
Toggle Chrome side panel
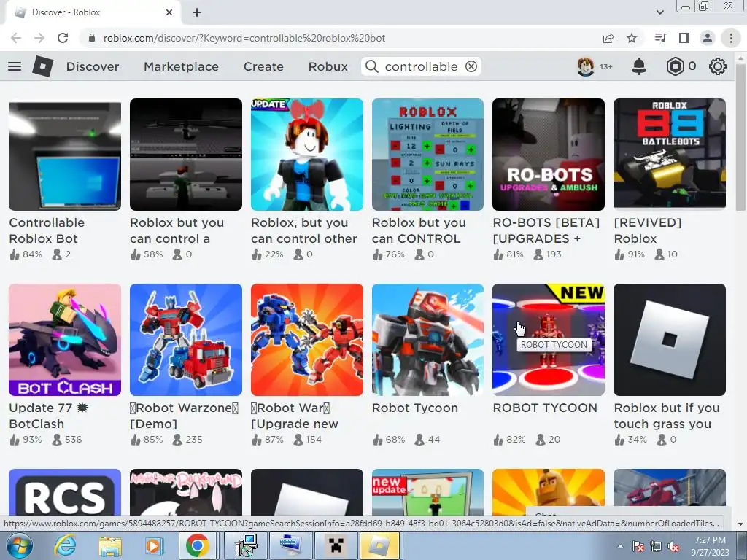pyautogui.click(x=684, y=38)
